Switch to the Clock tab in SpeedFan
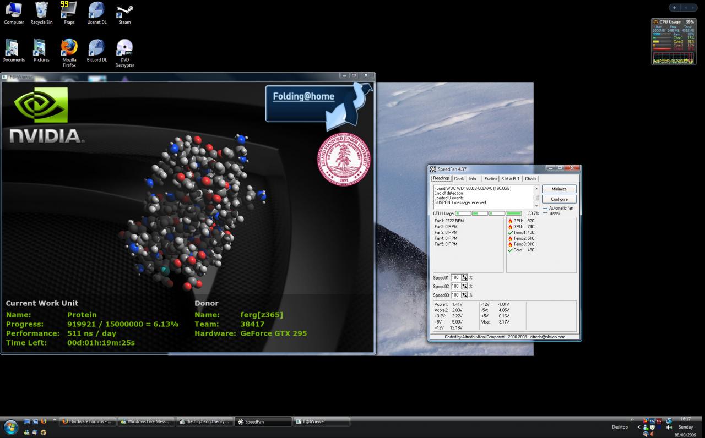 (x=458, y=179)
